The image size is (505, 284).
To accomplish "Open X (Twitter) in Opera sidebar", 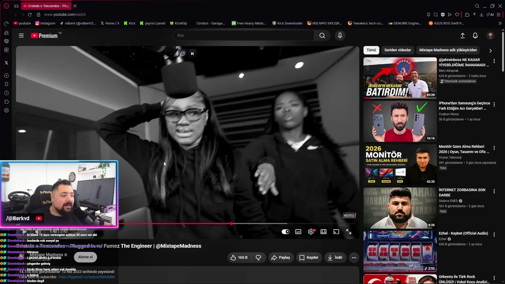I will point(6,63).
